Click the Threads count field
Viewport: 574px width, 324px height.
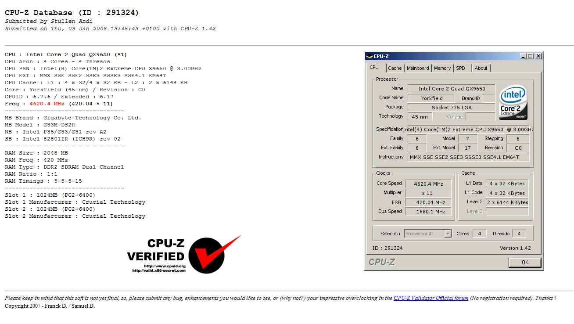(519, 234)
